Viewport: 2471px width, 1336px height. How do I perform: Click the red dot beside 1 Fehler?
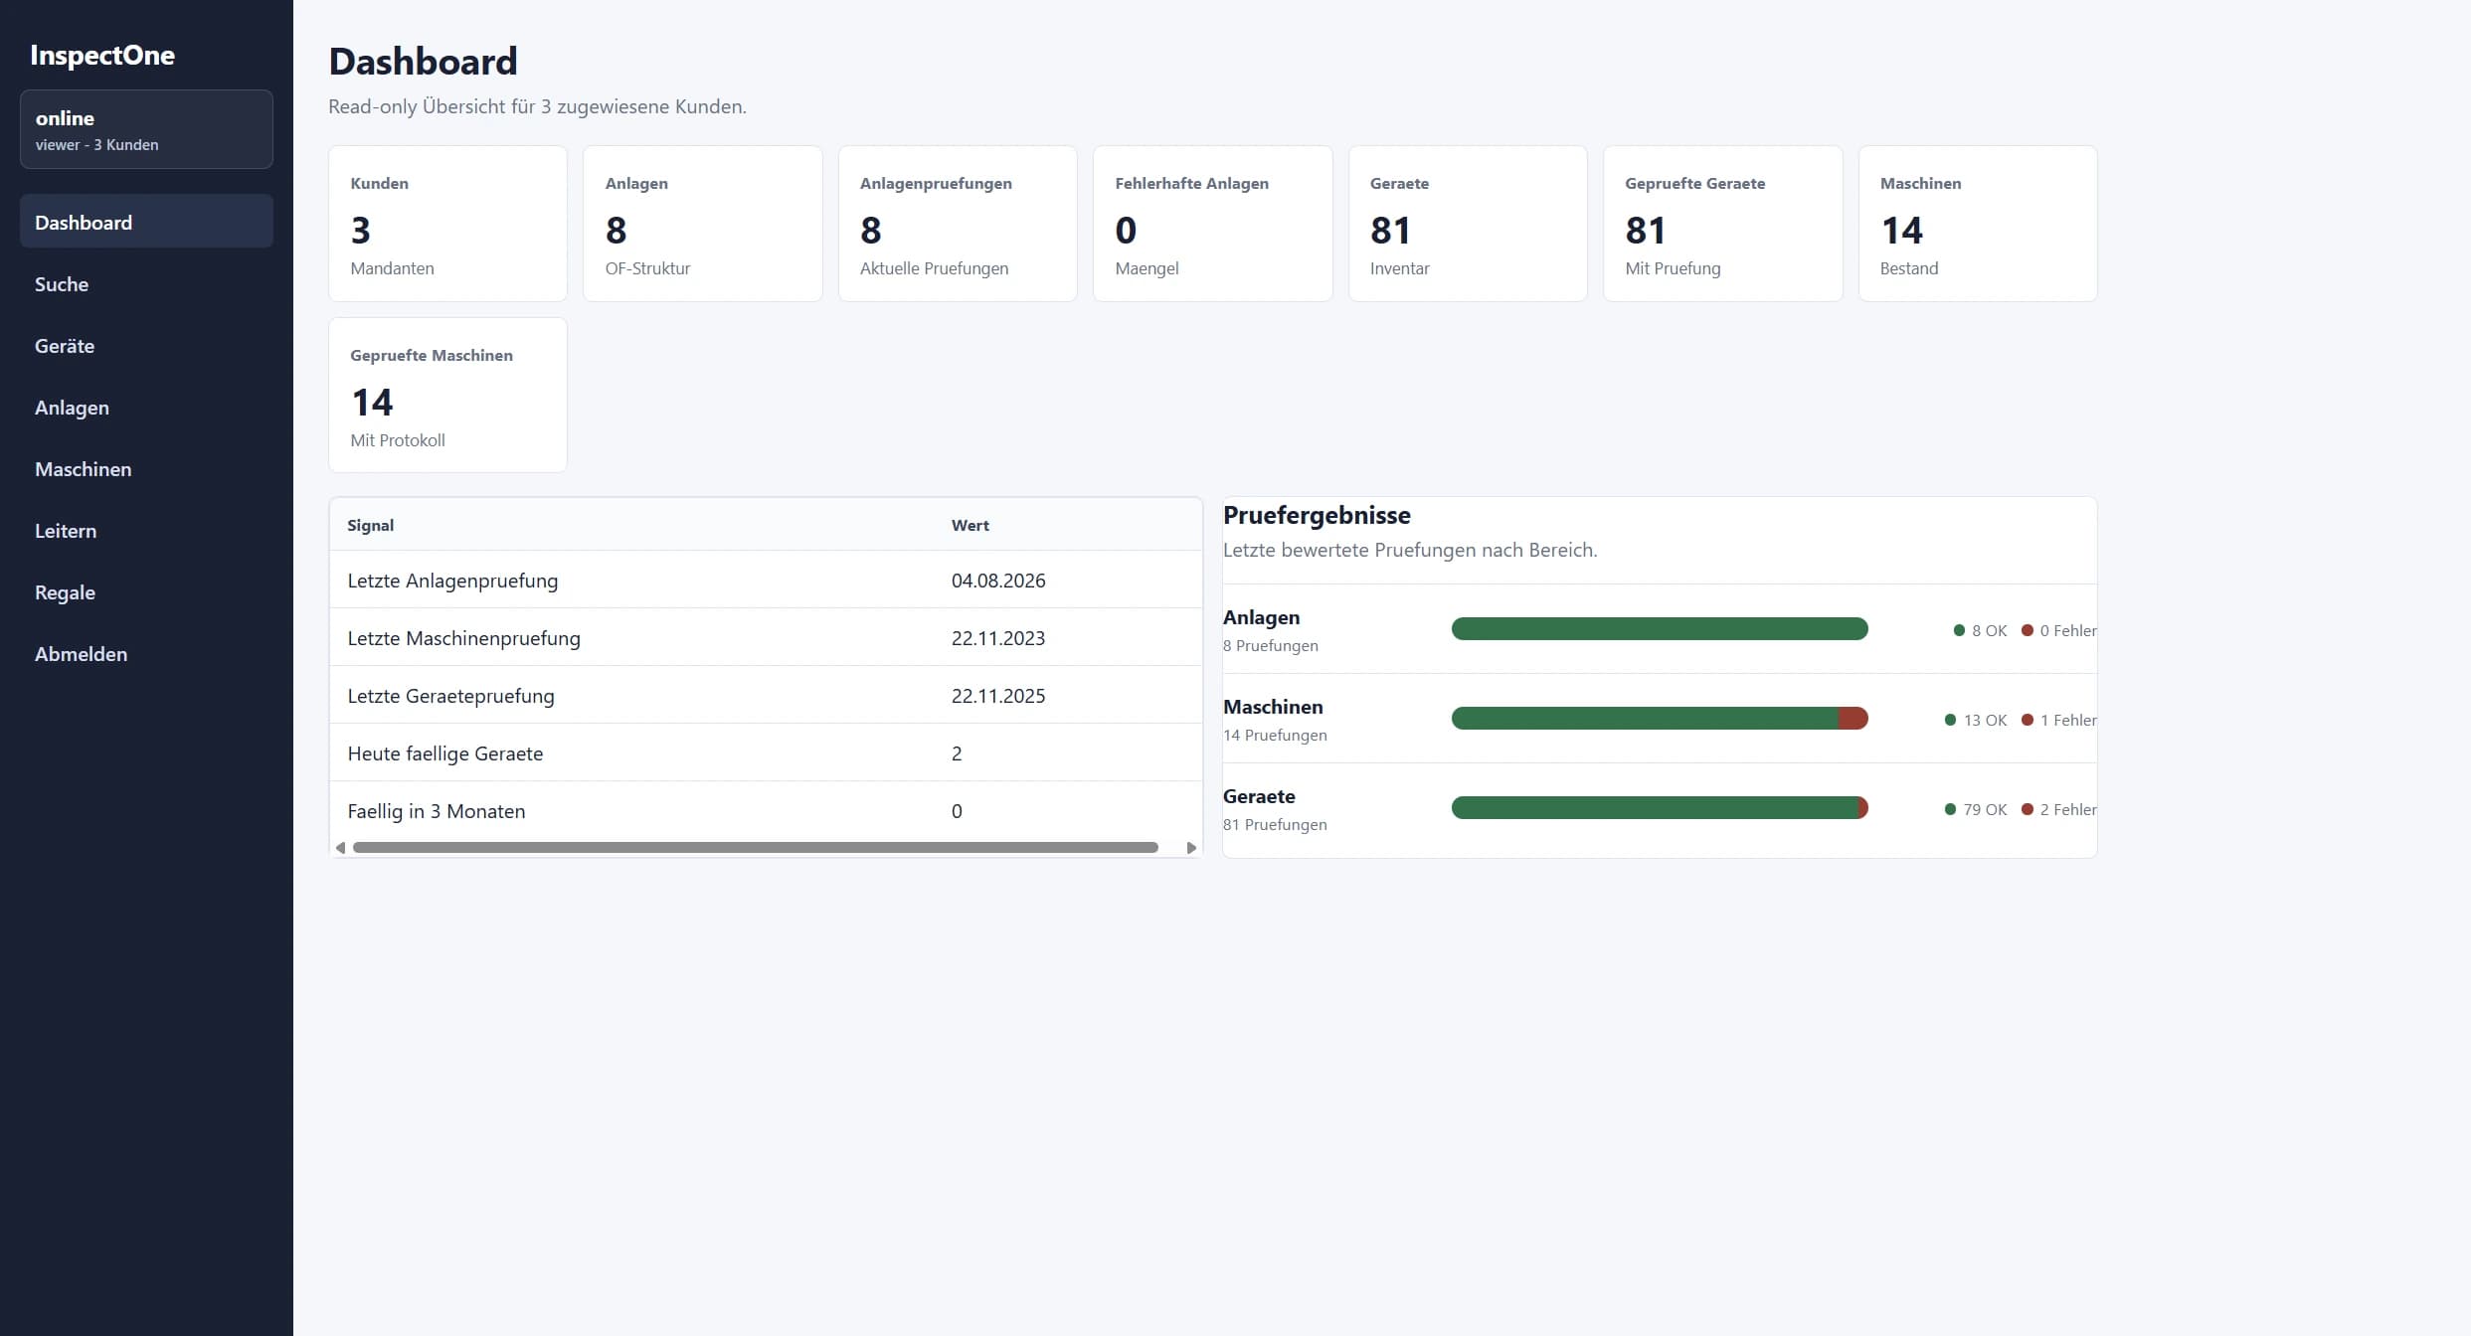[x=2028, y=720]
